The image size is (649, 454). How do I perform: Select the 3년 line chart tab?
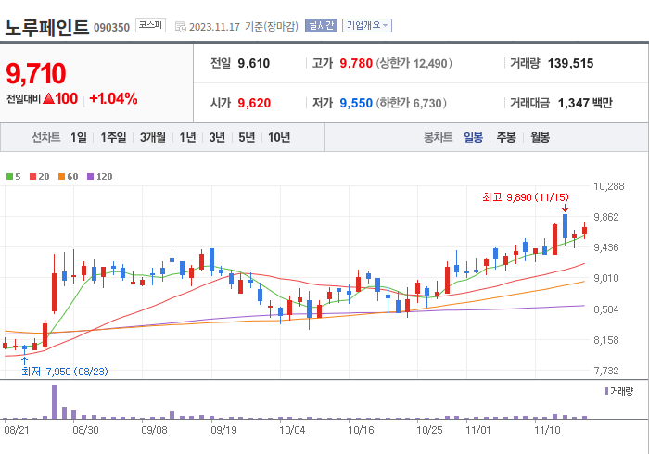(217, 137)
